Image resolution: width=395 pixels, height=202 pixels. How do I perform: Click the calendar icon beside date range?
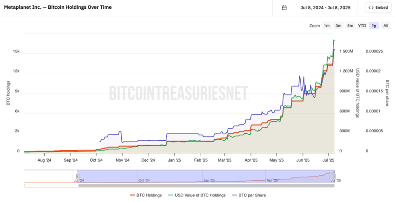(284, 7)
